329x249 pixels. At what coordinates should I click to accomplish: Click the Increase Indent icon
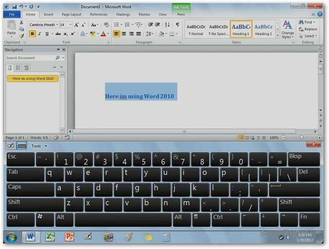coord(158,25)
